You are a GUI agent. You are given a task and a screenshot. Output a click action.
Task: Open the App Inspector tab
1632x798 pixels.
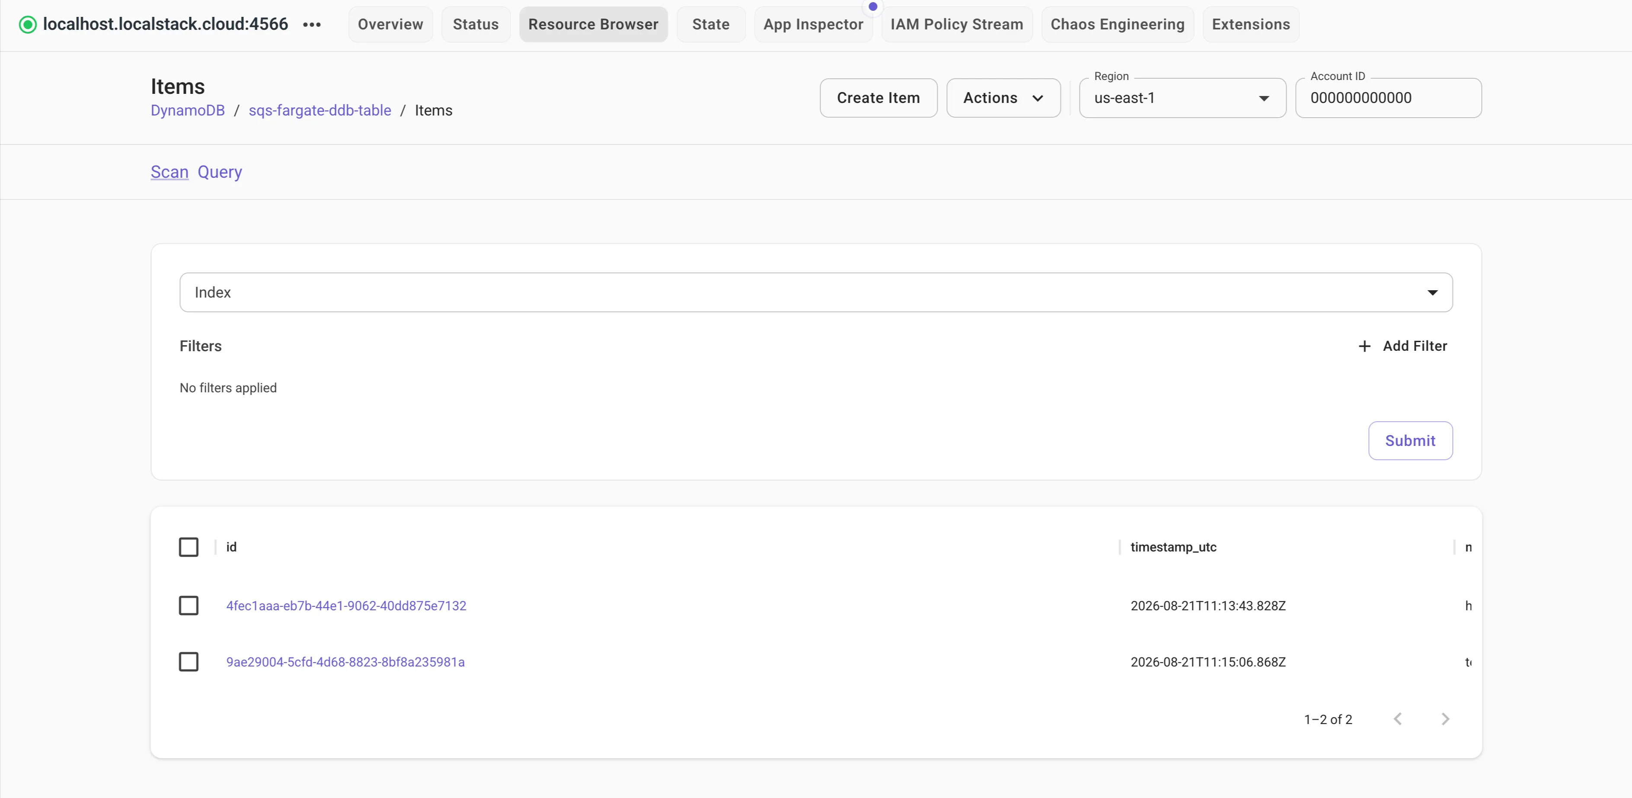point(814,25)
